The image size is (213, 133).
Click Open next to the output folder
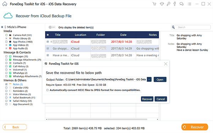(x=160, y=79)
